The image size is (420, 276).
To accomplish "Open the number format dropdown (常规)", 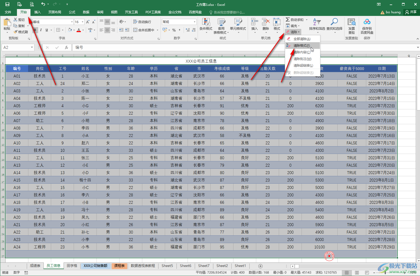I will 194,22.
